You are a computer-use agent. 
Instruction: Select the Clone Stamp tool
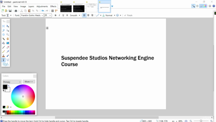click(x=4, y=56)
